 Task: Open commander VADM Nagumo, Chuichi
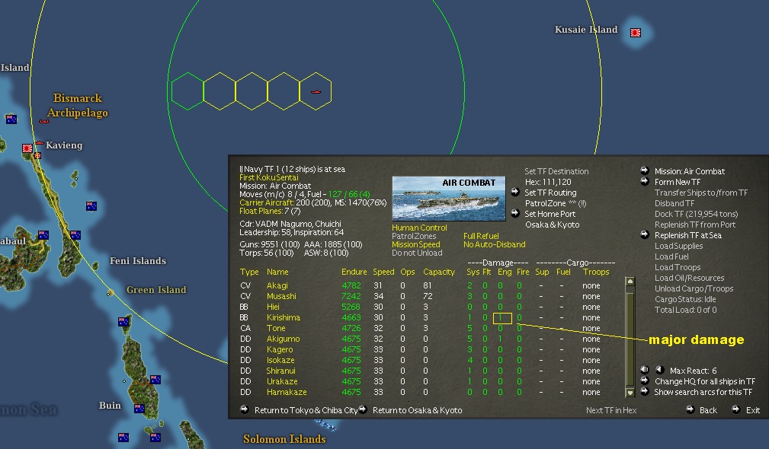click(290, 224)
